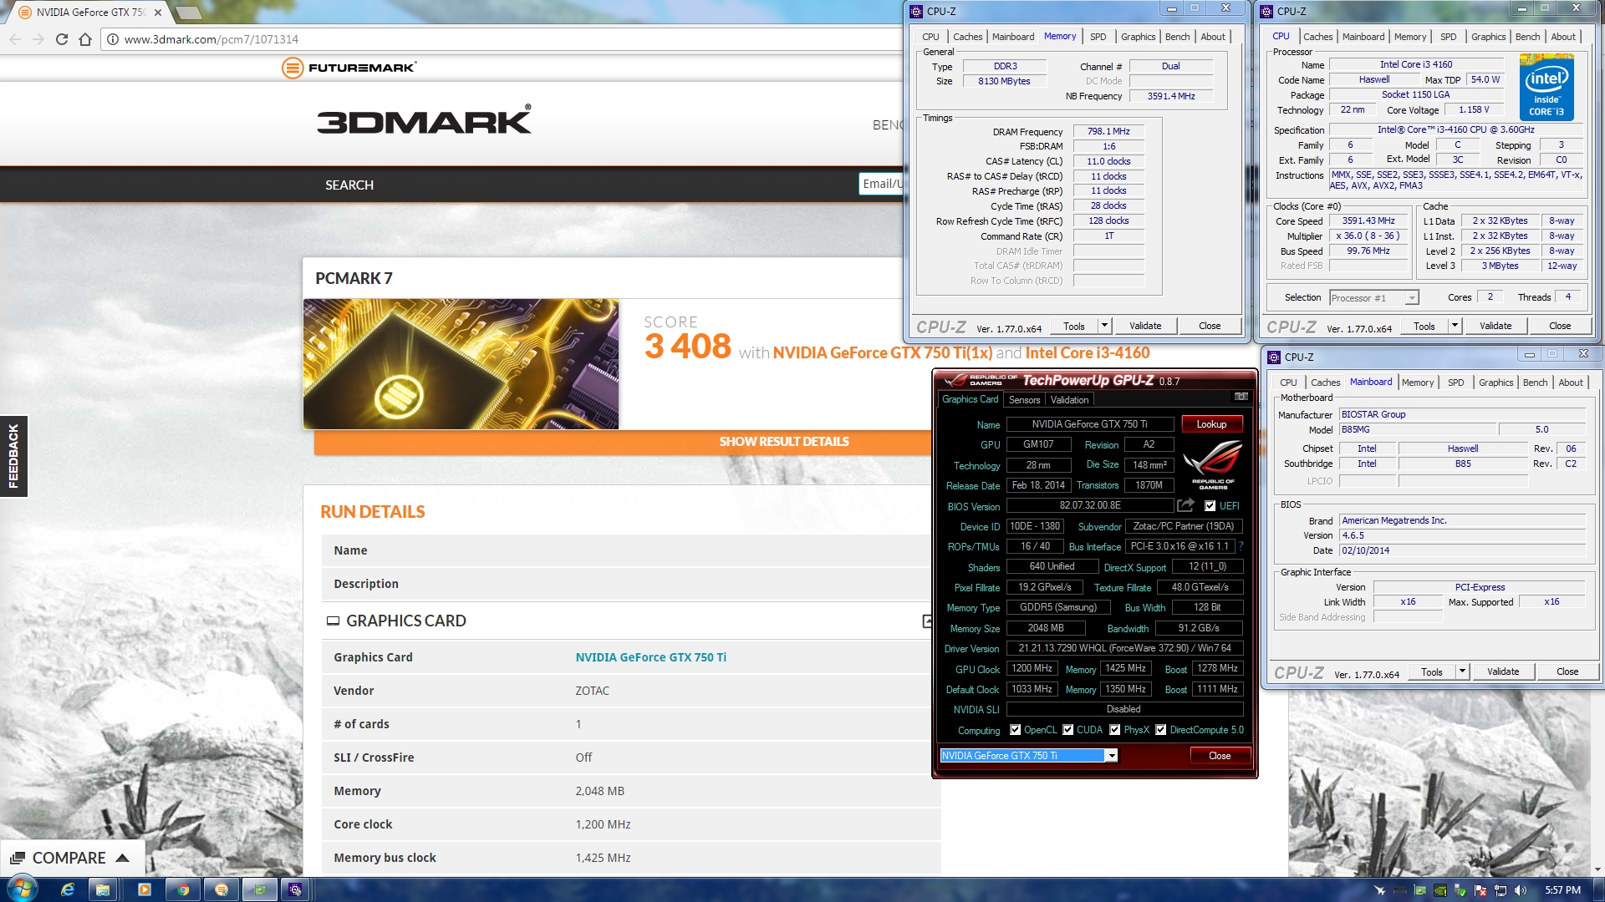Screen dimensions: 1605x902
Task: Click the browser forward arrow
Action: 38,39
